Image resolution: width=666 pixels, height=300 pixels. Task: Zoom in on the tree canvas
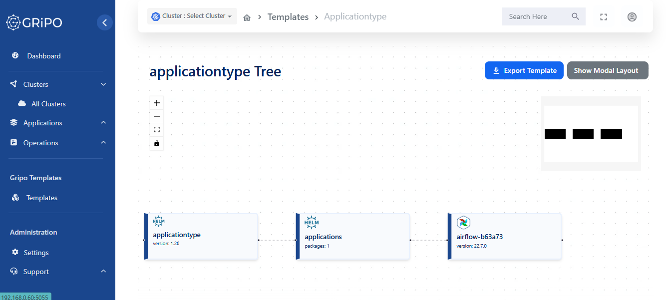(157, 103)
